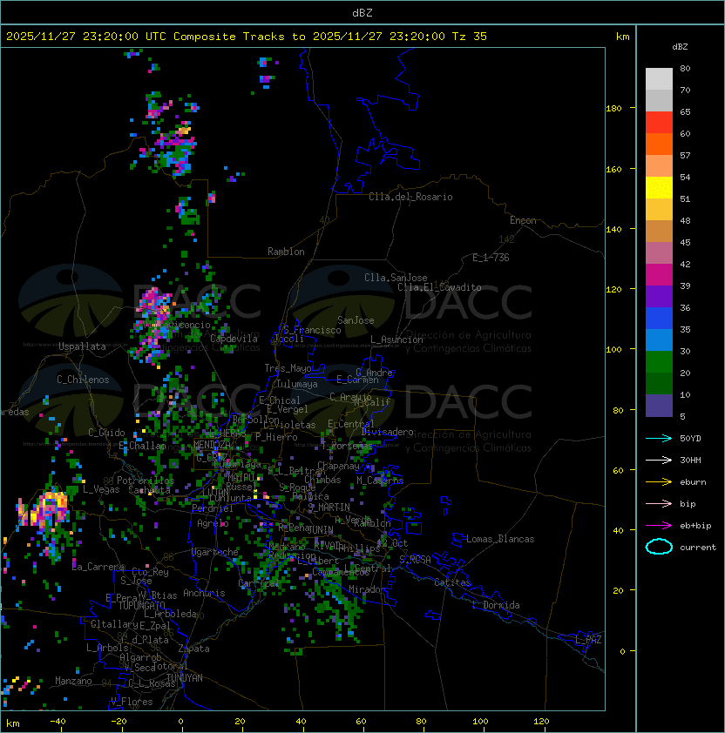Image resolution: width=725 pixels, height=733 pixels.
Task: Click the magenta eb+bip arrow in legend
Action: (659, 526)
